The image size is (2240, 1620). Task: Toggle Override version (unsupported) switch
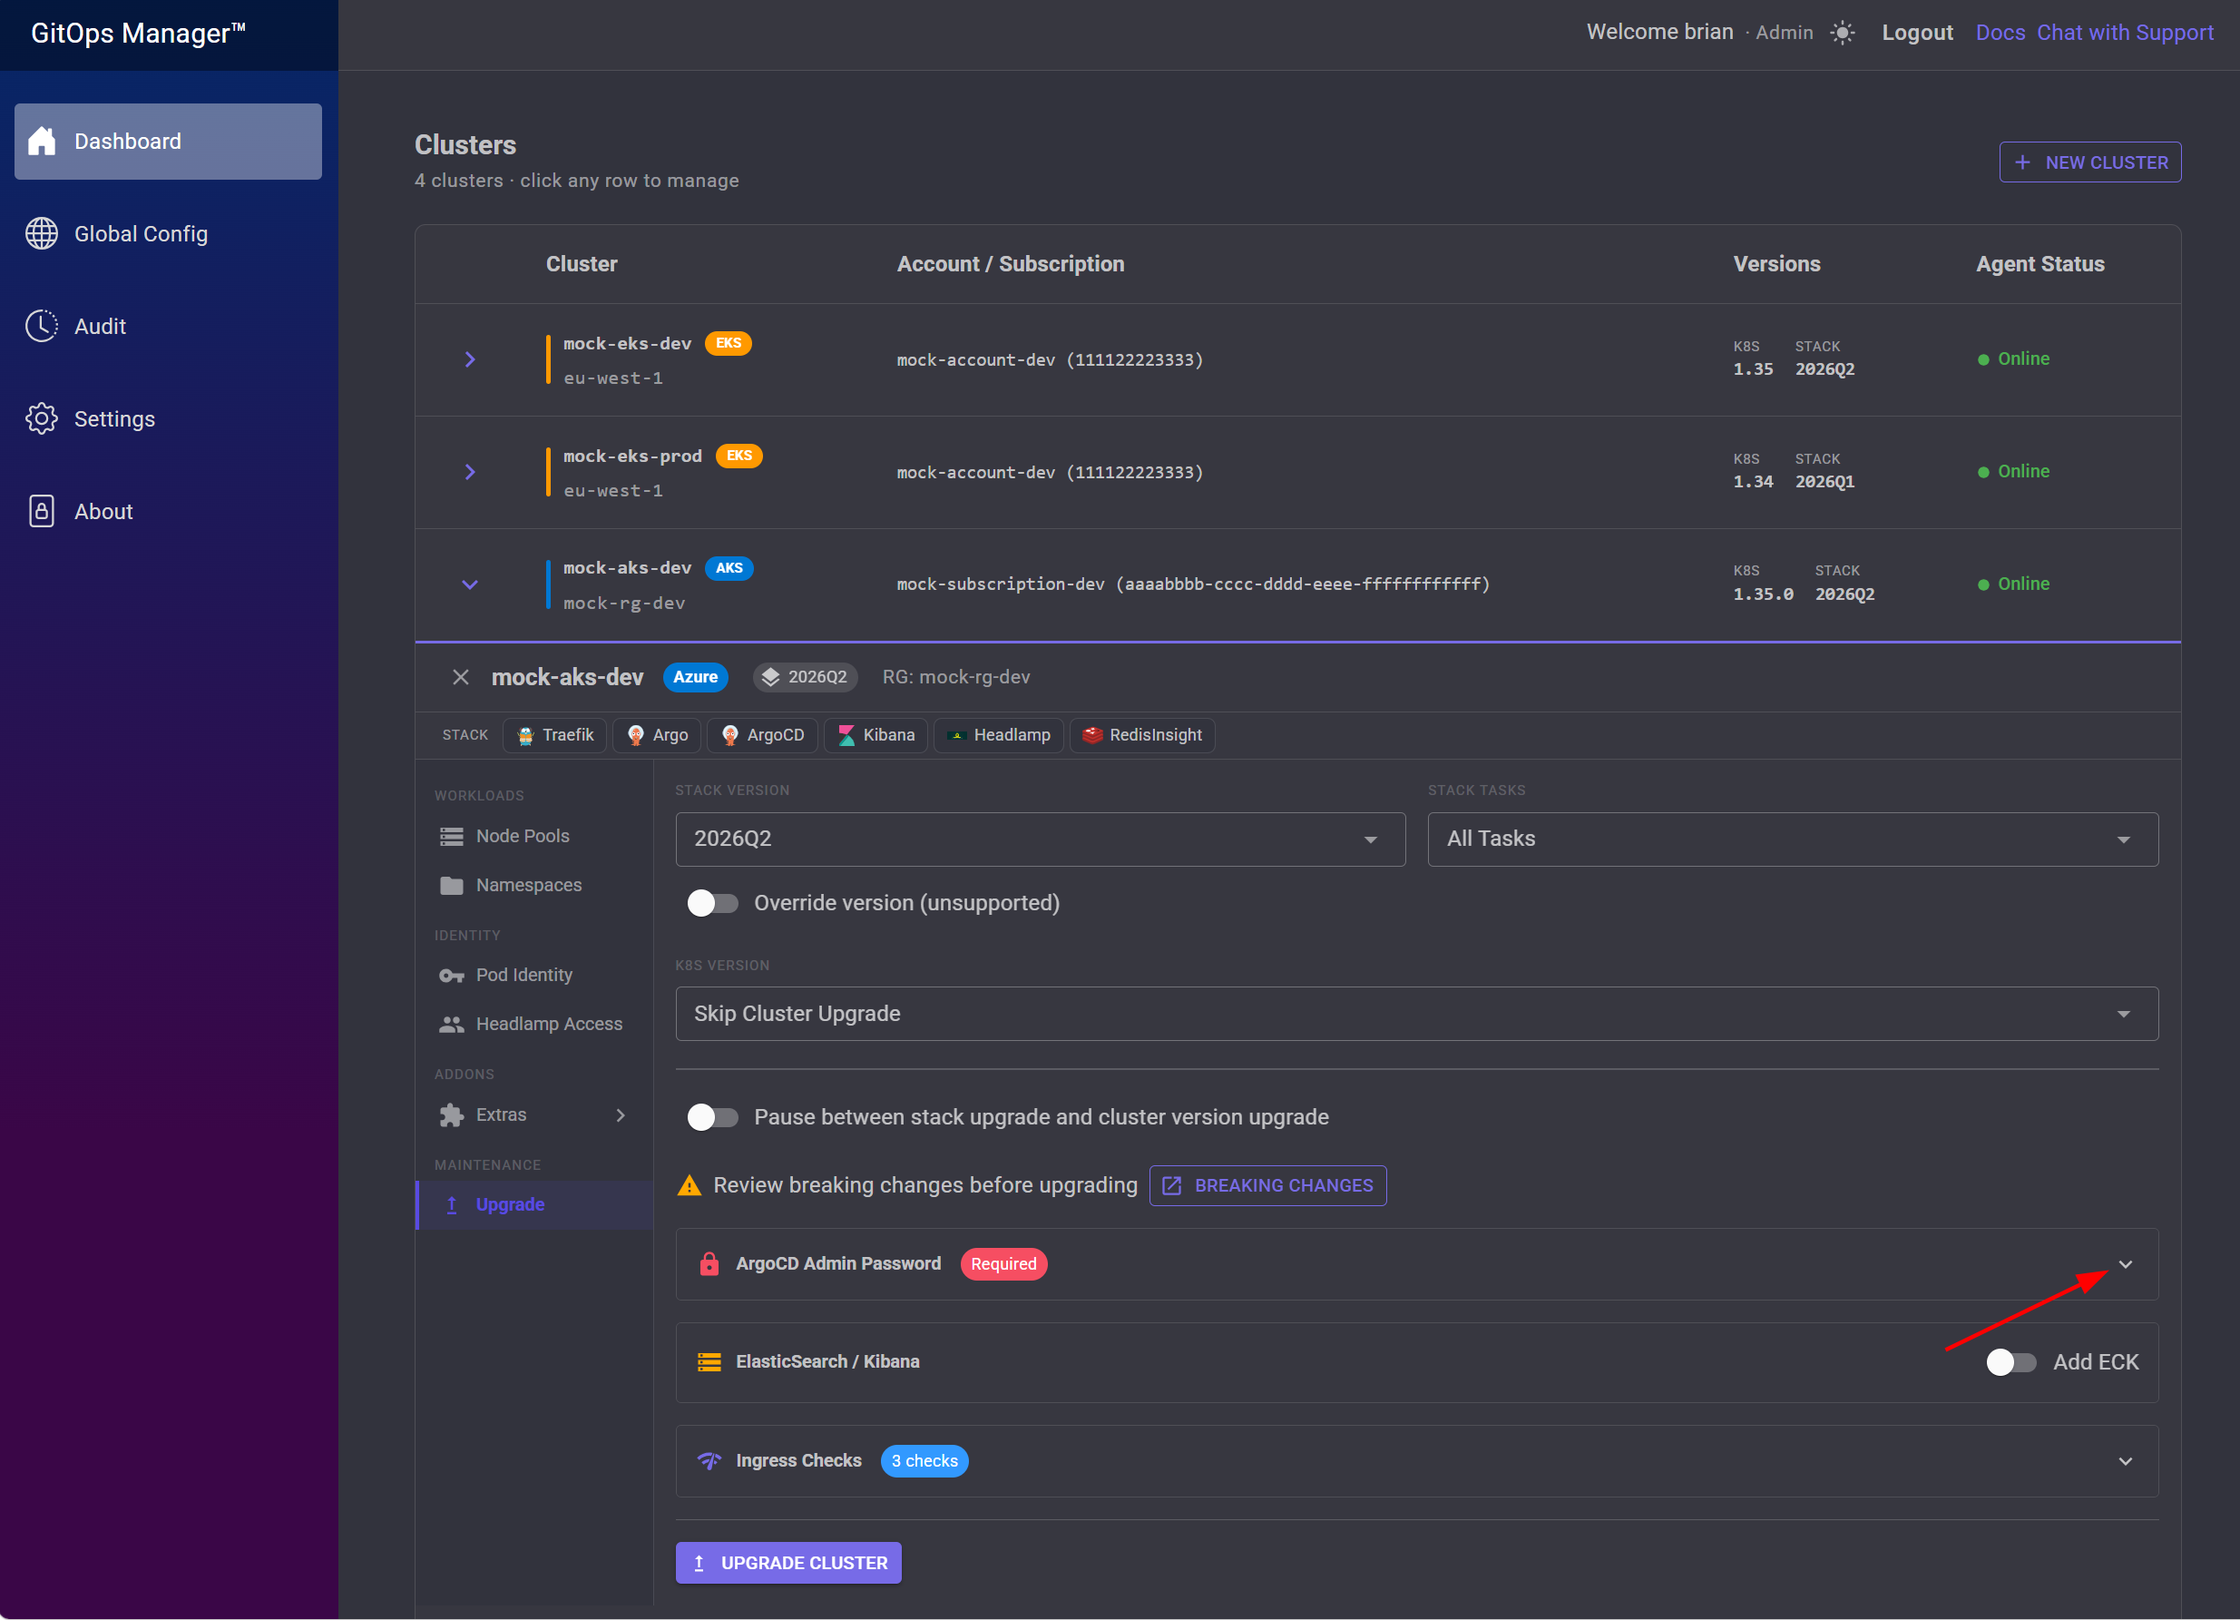click(x=712, y=904)
